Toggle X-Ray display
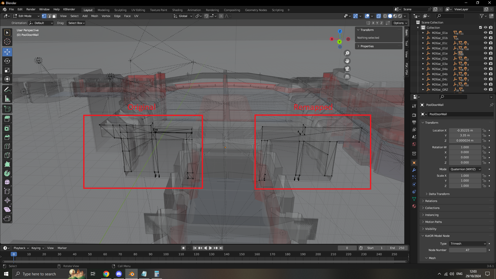Viewport: 496px width, 279px height. (378, 16)
